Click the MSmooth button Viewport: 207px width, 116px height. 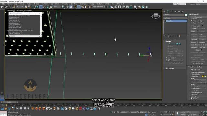tap(193, 43)
